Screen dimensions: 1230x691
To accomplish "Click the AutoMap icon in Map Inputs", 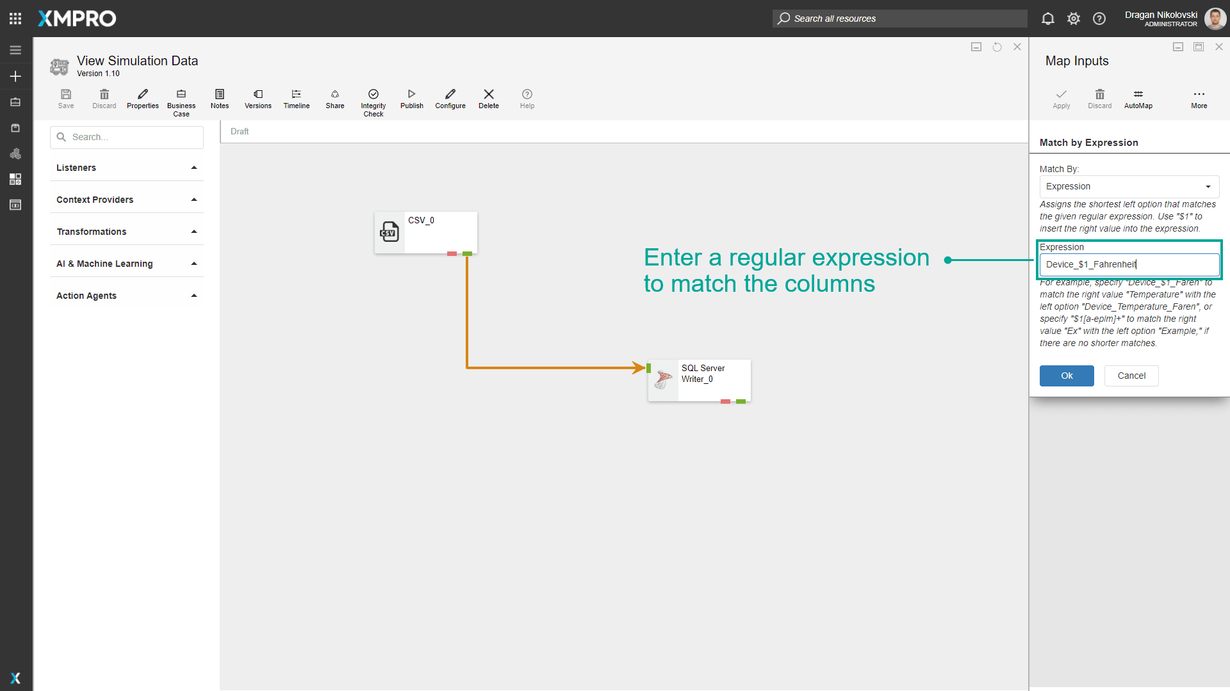I will point(1138,95).
